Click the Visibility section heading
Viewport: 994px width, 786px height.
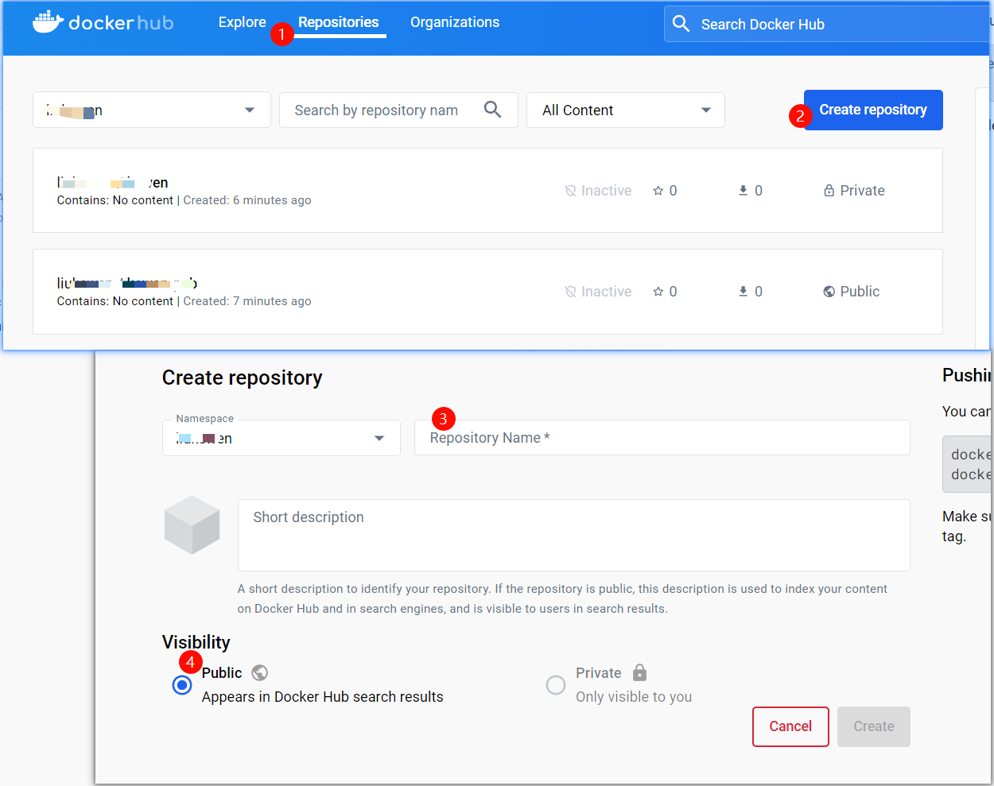tap(196, 642)
